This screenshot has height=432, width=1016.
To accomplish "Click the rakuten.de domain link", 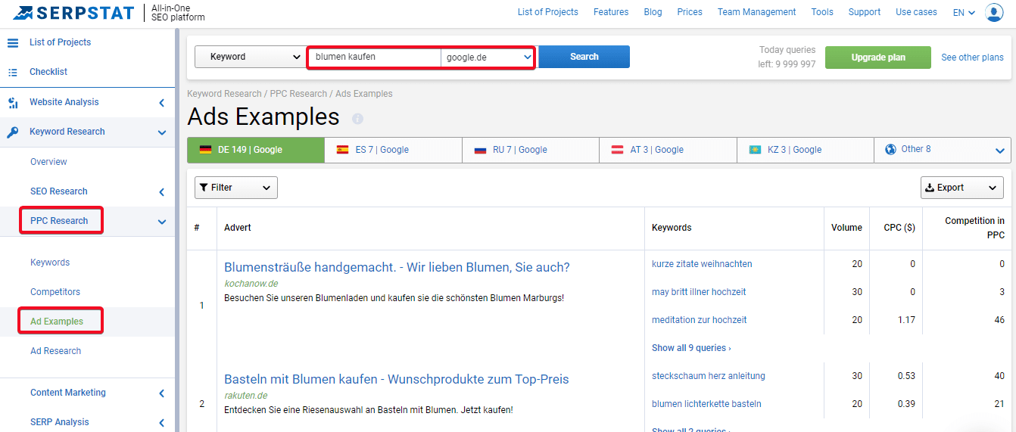I will pos(245,396).
